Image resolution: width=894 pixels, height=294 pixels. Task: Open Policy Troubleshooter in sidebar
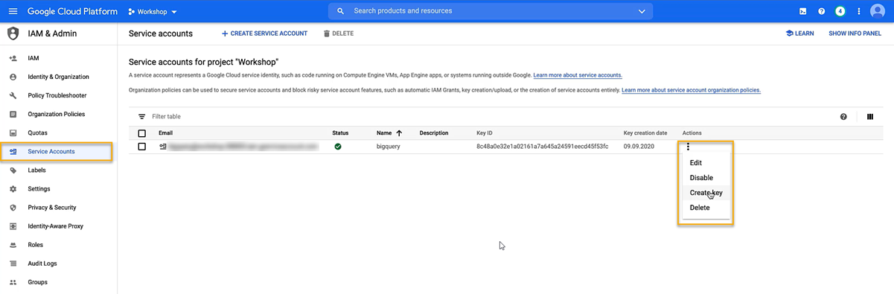[x=57, y=95]
